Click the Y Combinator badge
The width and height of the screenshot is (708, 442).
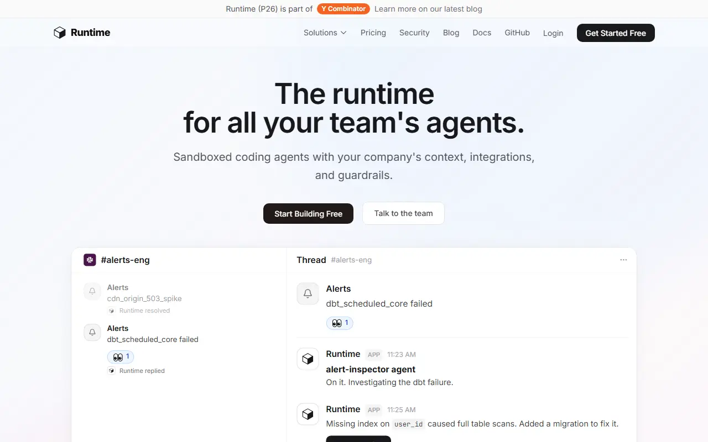coord(343,9)
